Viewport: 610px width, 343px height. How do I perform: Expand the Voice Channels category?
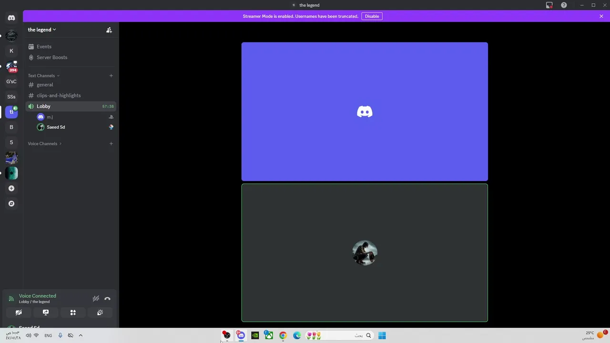(45, 144)
